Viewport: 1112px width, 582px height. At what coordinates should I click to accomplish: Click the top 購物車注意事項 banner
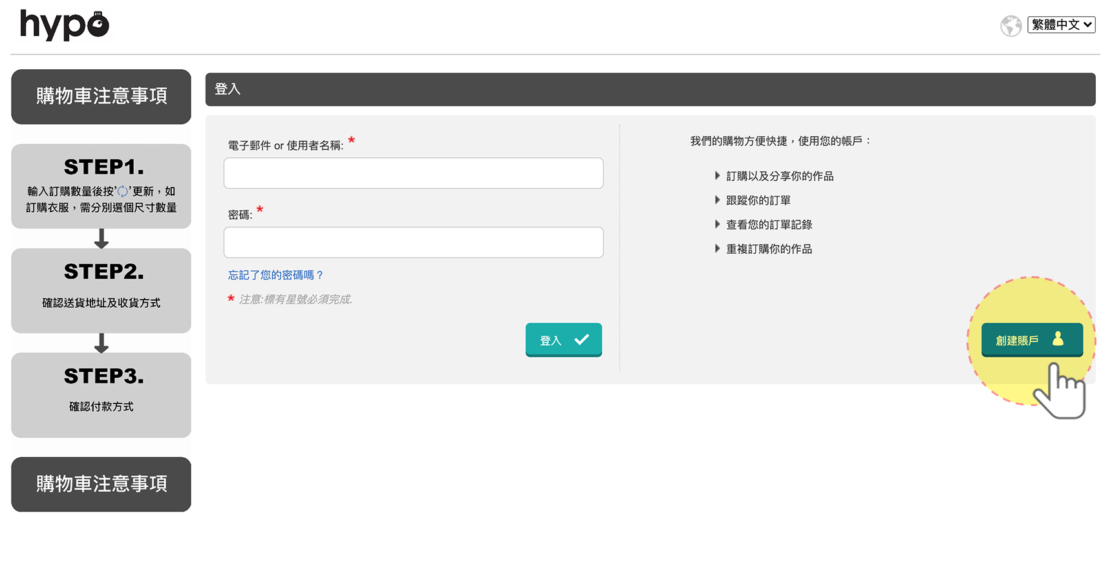click(x=101, y=96)
